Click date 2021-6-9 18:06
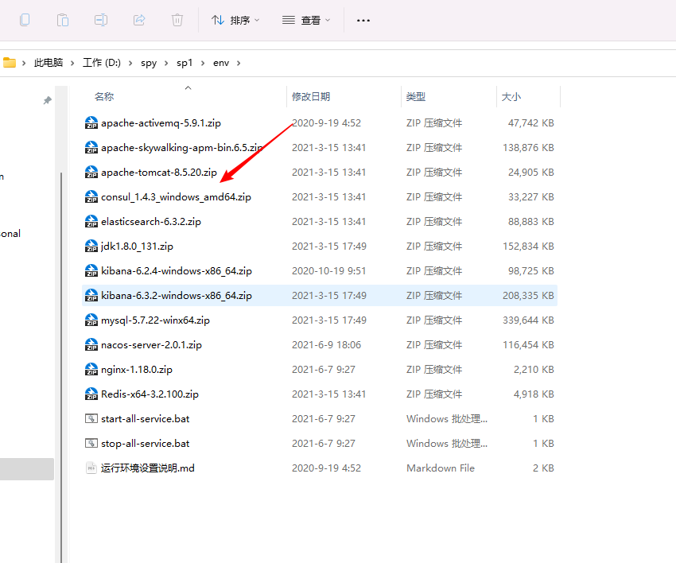Image resolution: width=676 pixels, height=563 pixels. (x=326, y=345)
